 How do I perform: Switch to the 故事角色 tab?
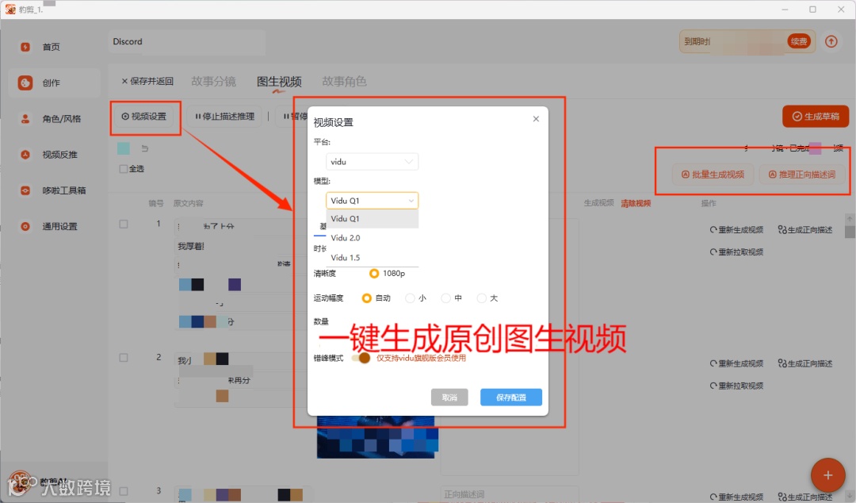pos(344,82)
